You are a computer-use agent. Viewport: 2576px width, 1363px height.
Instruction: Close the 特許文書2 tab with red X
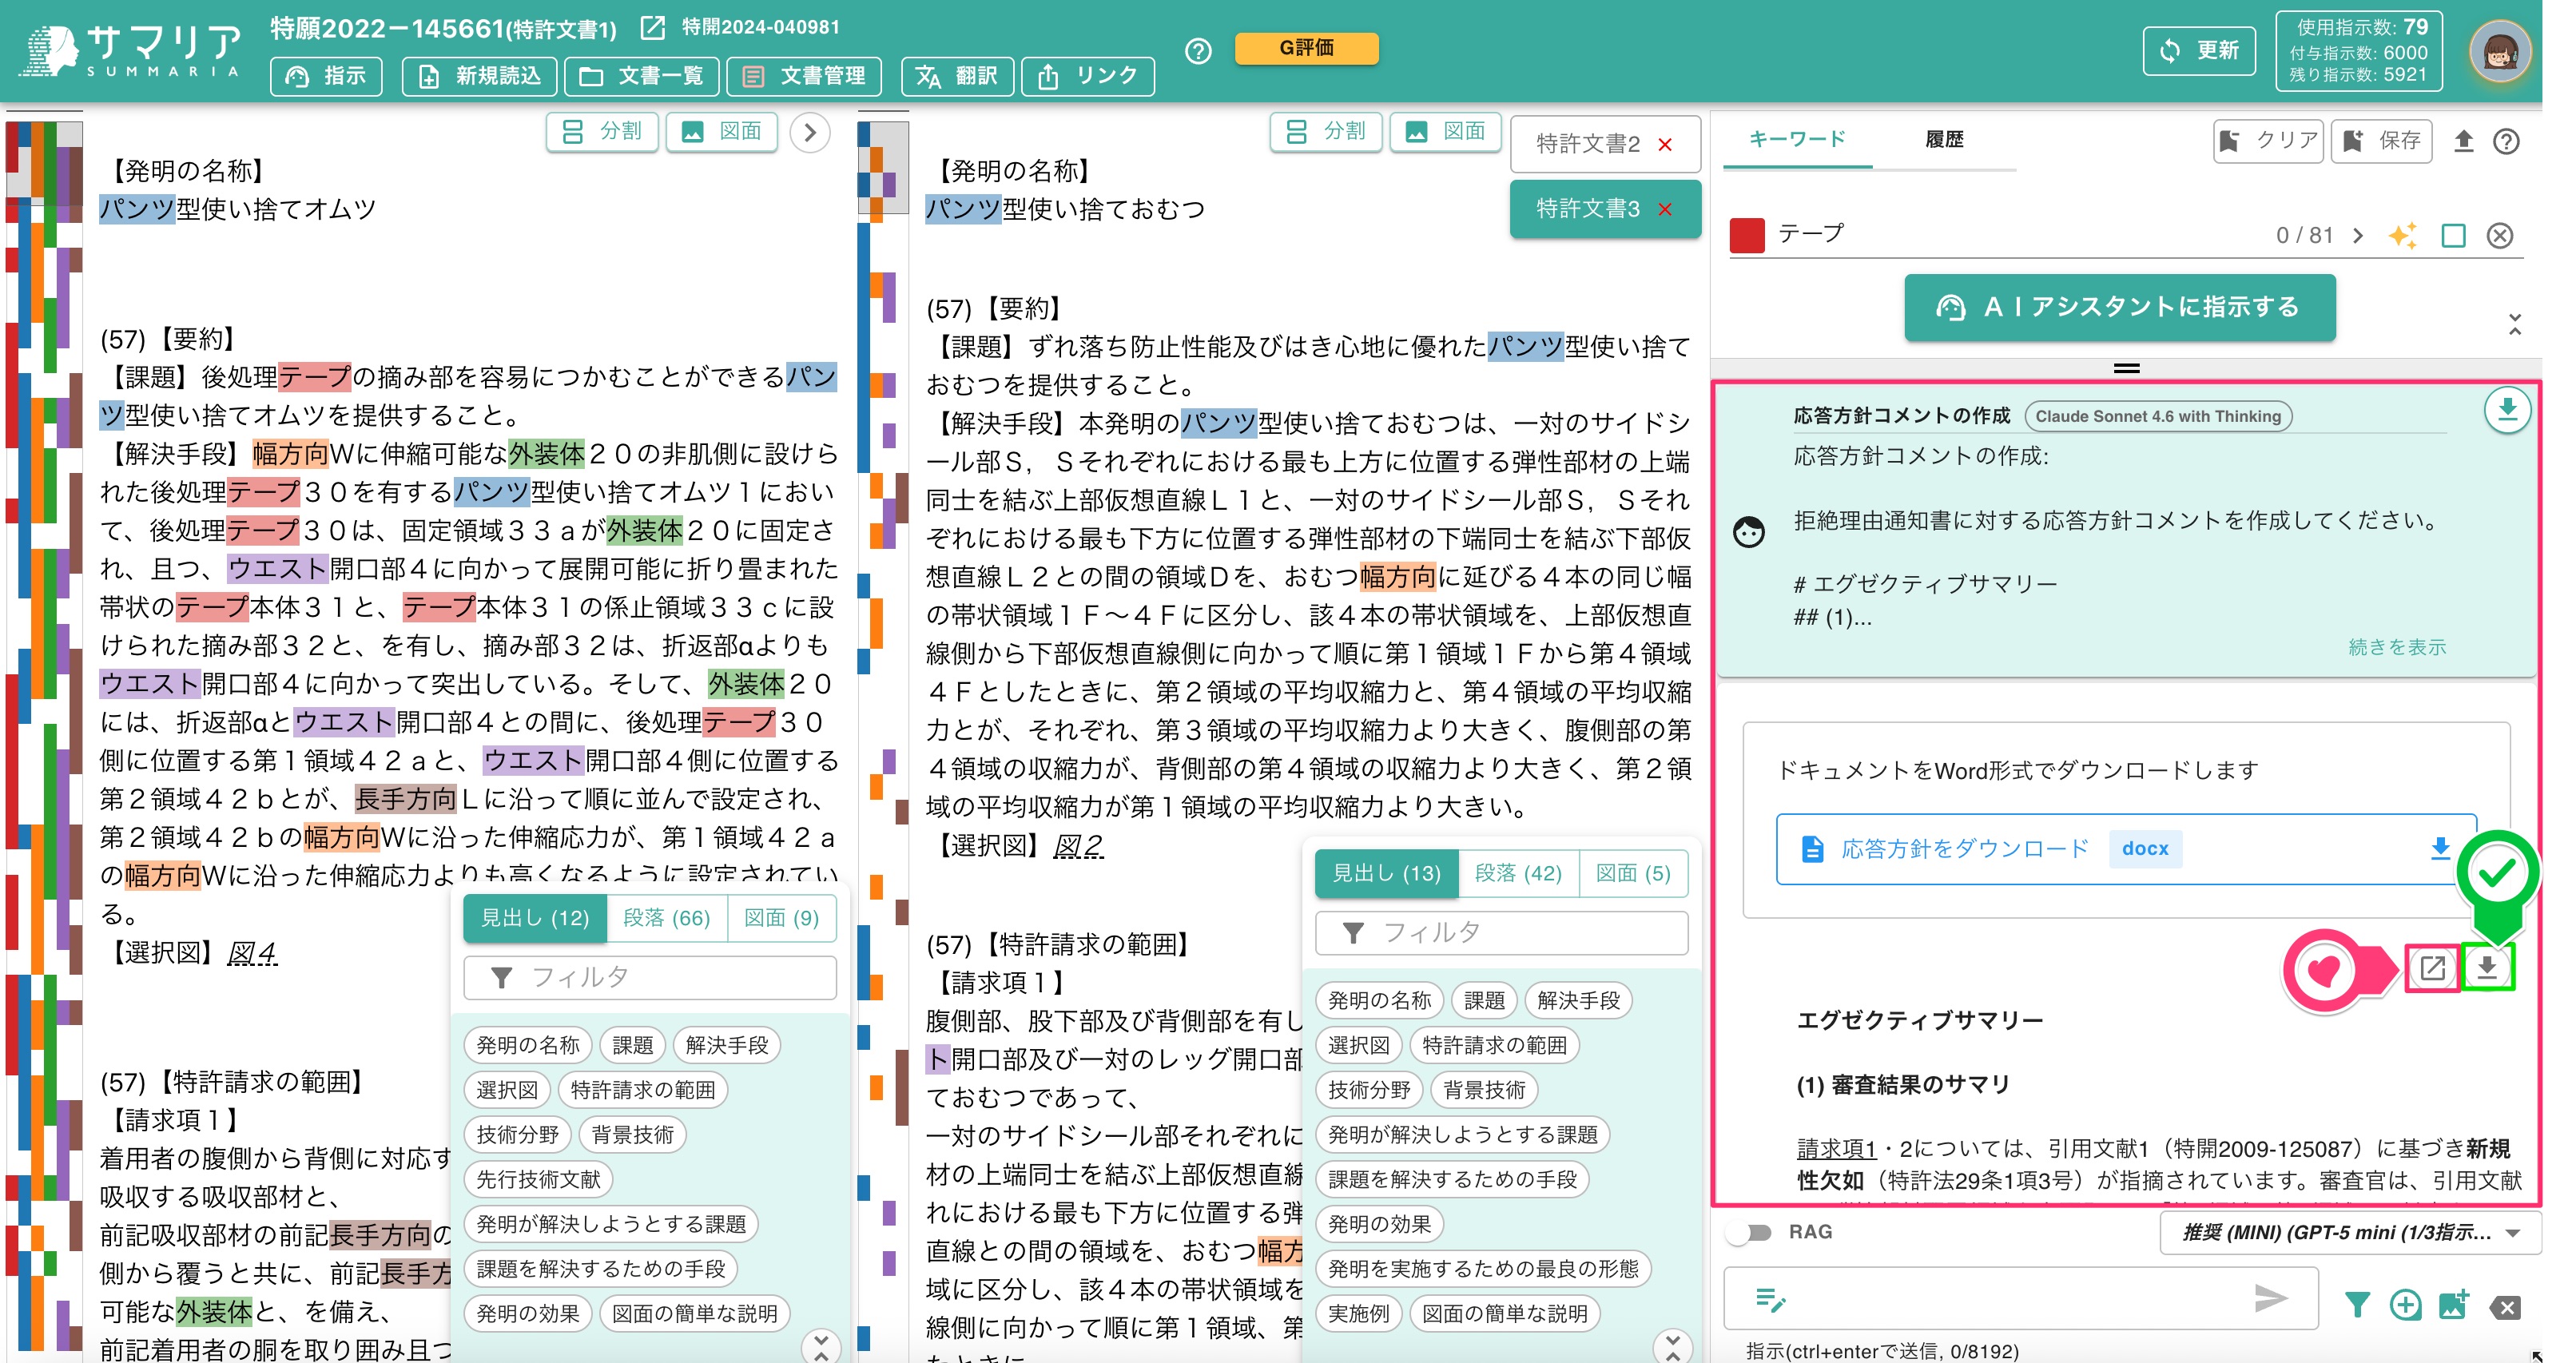click(1665, 145)
